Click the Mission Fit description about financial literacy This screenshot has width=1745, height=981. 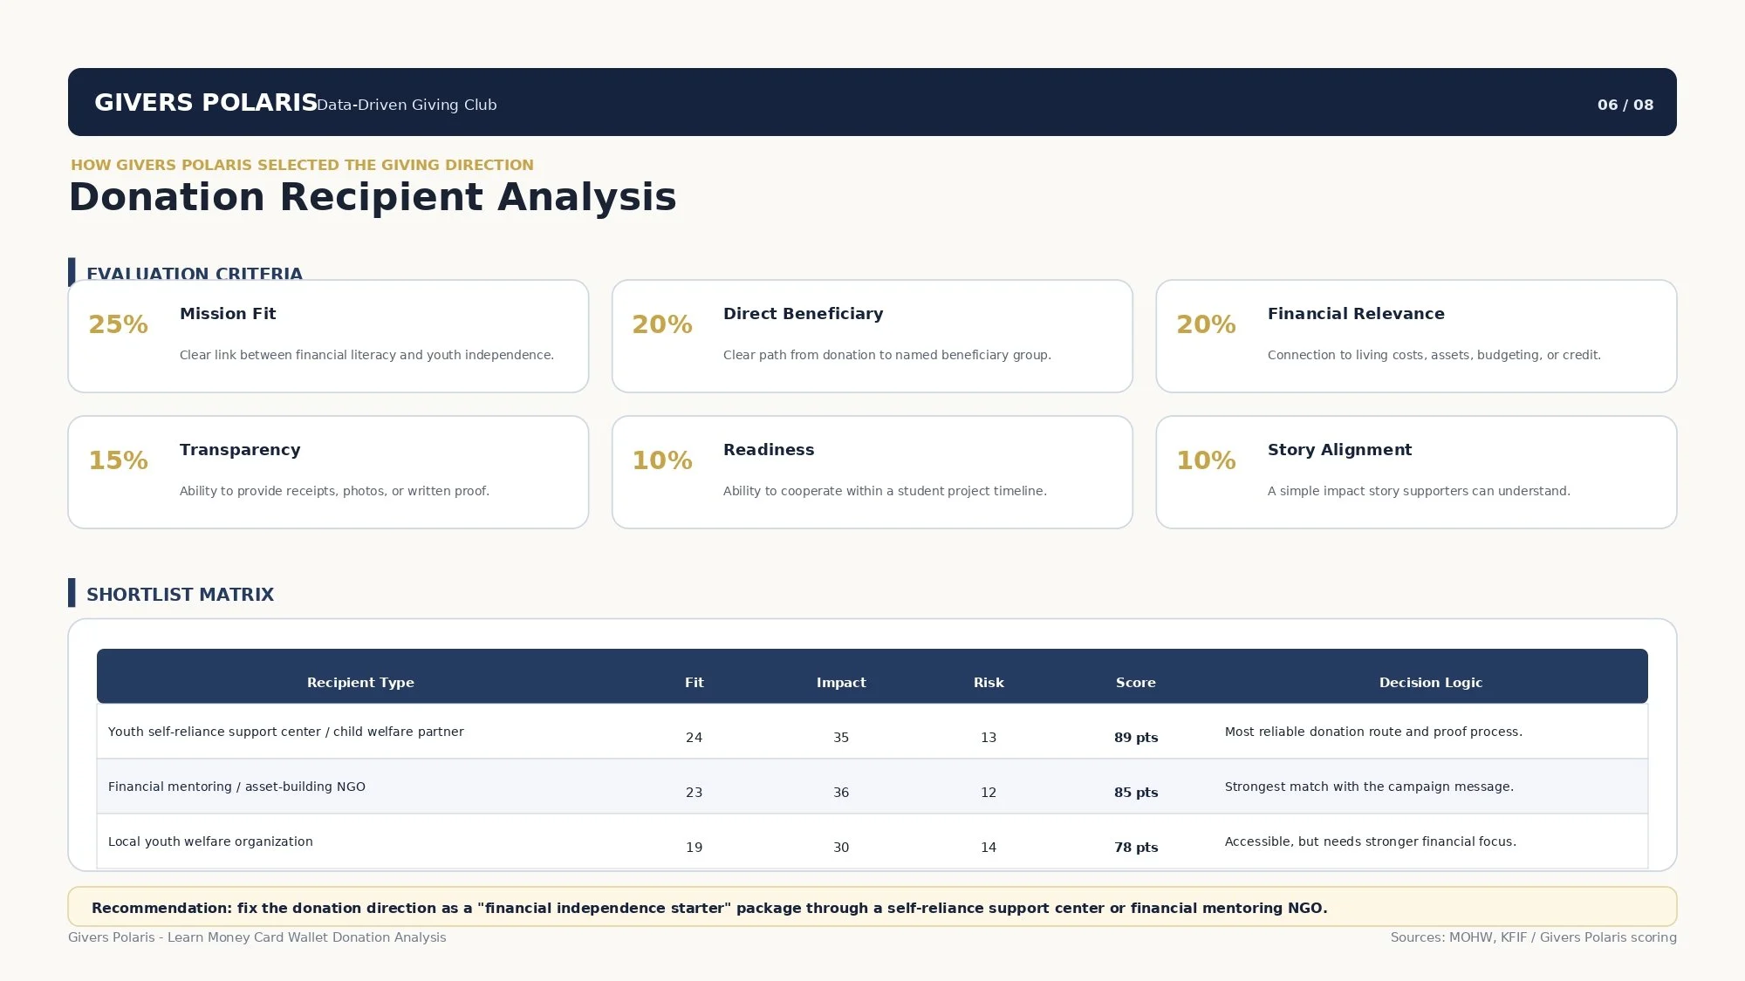click(366, 355)
